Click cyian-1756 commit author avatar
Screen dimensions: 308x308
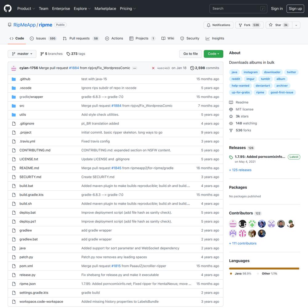pos(14,68)
